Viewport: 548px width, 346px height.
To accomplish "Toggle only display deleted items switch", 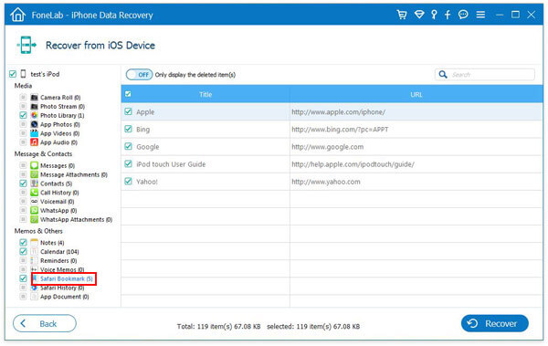I will coord(139,75).
